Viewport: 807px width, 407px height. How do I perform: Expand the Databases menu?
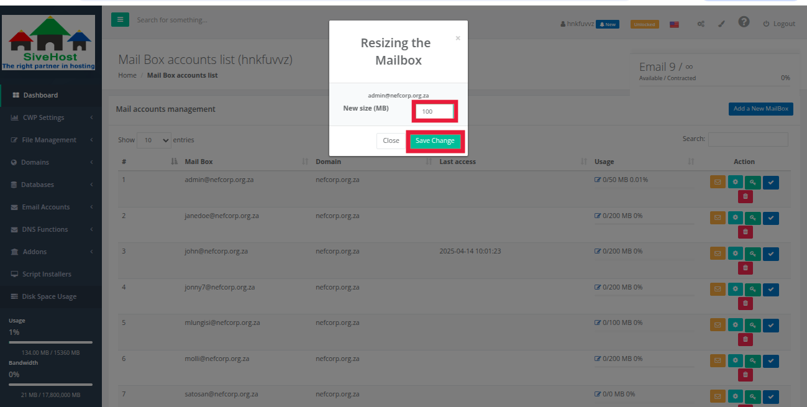51,185
